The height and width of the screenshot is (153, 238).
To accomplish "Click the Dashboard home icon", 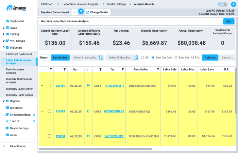I will click(7, 21).
